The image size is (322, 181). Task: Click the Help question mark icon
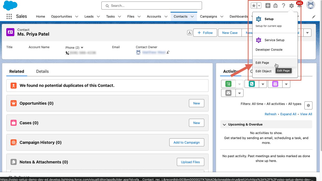pos(284,6)
